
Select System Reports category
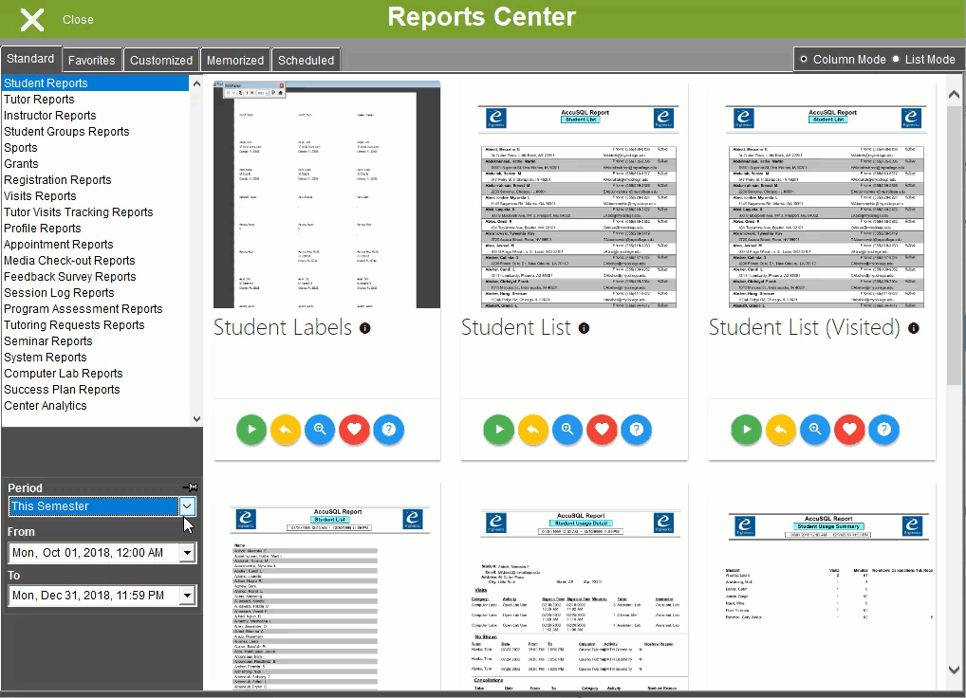[96, 357]
